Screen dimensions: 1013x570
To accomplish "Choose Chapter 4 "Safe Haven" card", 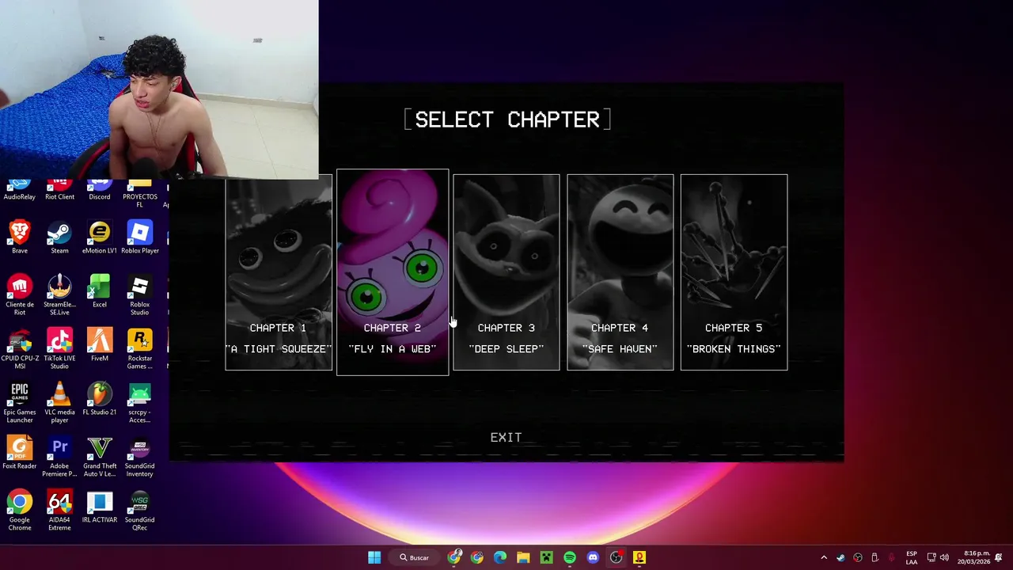I will pyautogui.click(x=620, y=272).
